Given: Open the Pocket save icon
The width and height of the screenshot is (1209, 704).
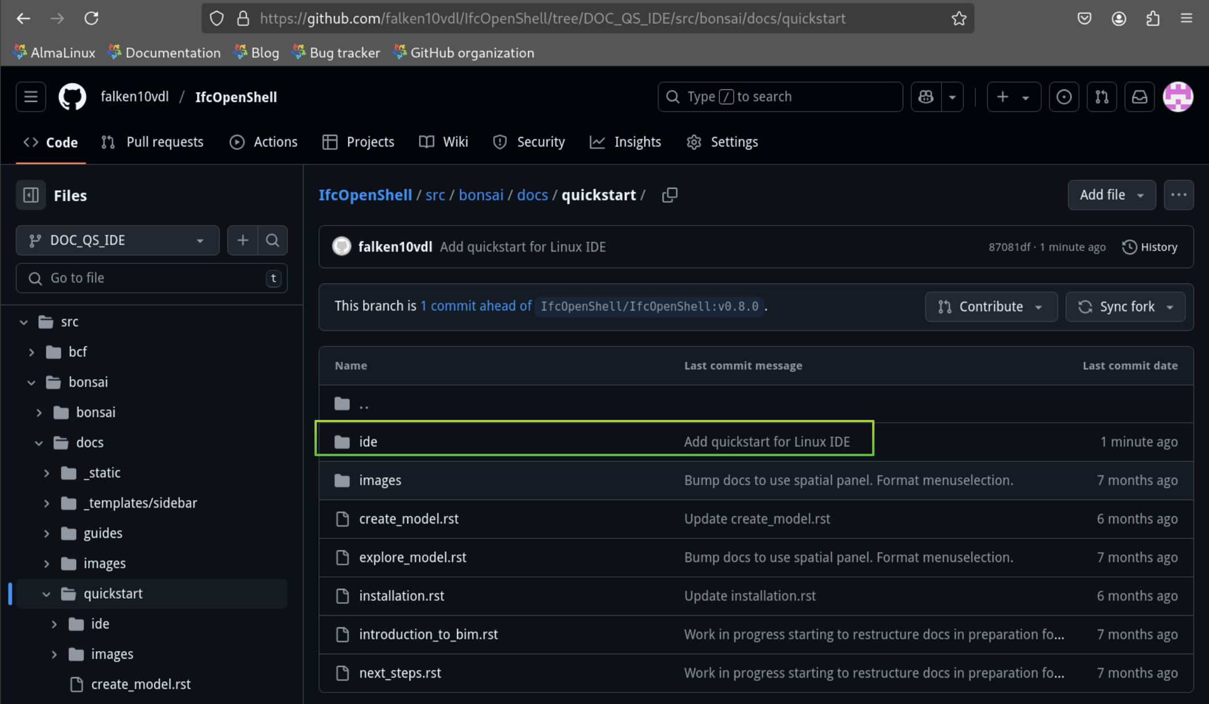Looking at the screenshot, I should click(x=1084, y=18).
